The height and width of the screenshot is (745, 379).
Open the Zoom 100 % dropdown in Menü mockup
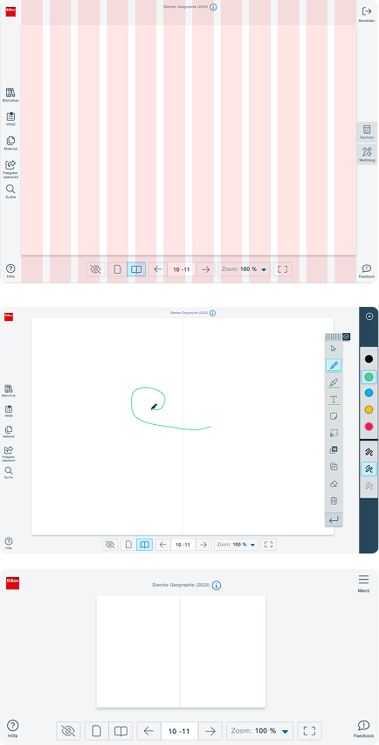click(259, 731)
